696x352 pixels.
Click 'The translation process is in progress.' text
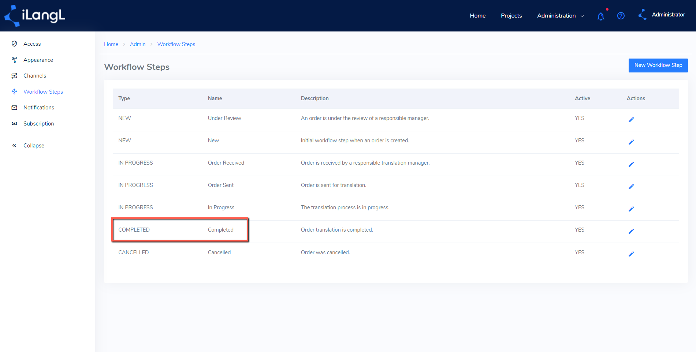tap(345, 207)
